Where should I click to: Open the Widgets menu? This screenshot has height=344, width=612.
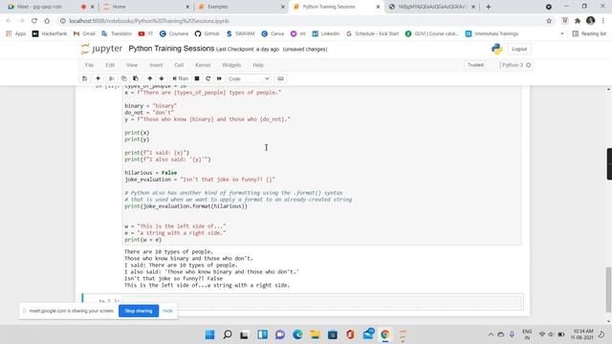point(231,65)
